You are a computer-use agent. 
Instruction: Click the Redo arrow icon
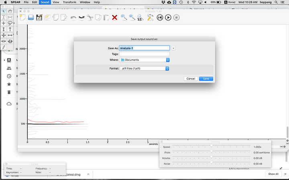tap(81, 18)
